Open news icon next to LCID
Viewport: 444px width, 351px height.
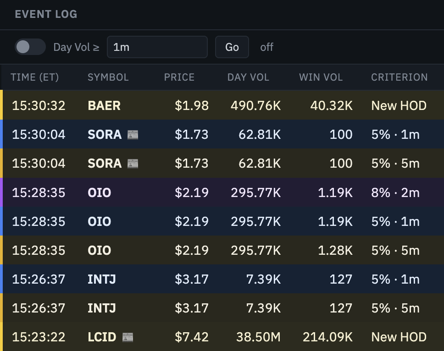[x=128, y=337]
